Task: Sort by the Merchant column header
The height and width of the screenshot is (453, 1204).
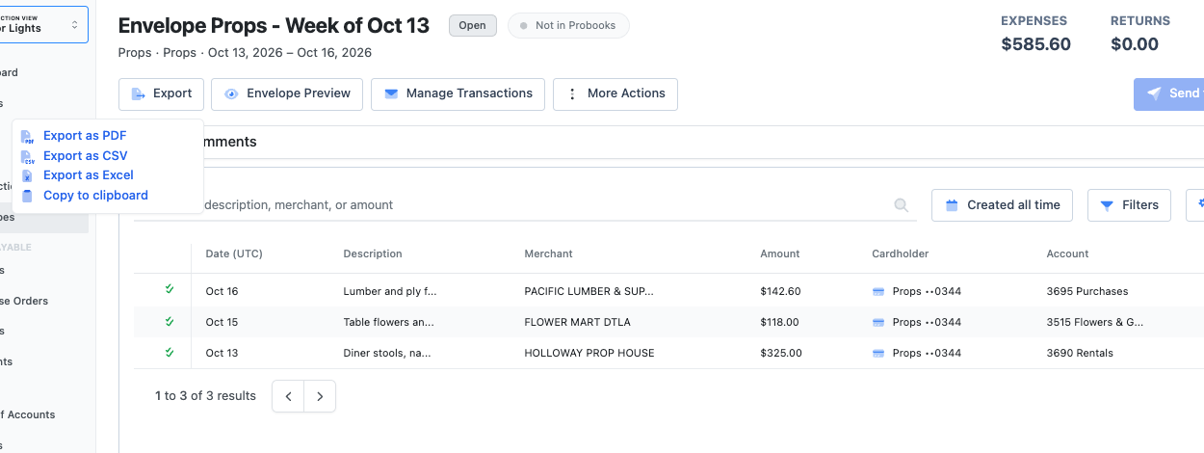Action: point(548,253)
